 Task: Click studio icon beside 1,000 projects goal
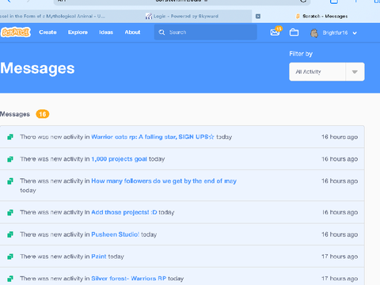click(x=10, y=159)
